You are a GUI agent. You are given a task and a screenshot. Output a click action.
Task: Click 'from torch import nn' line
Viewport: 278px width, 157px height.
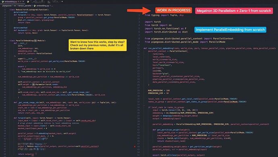[x=158, y=25]
